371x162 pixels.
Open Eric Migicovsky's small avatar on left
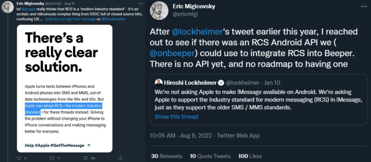[8, 7]
